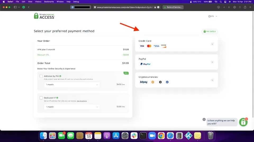
Task: Open Safari settings gear in toolbar
Action: [234, 7]
